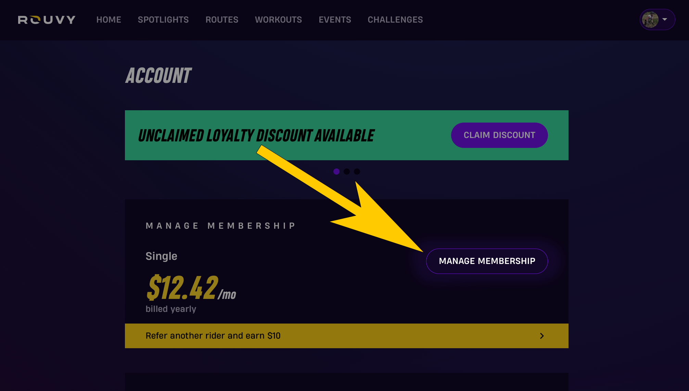Screen dimensions: 689x391
Task: Open the CHALLENGES page
Action: tap(395, 20)
